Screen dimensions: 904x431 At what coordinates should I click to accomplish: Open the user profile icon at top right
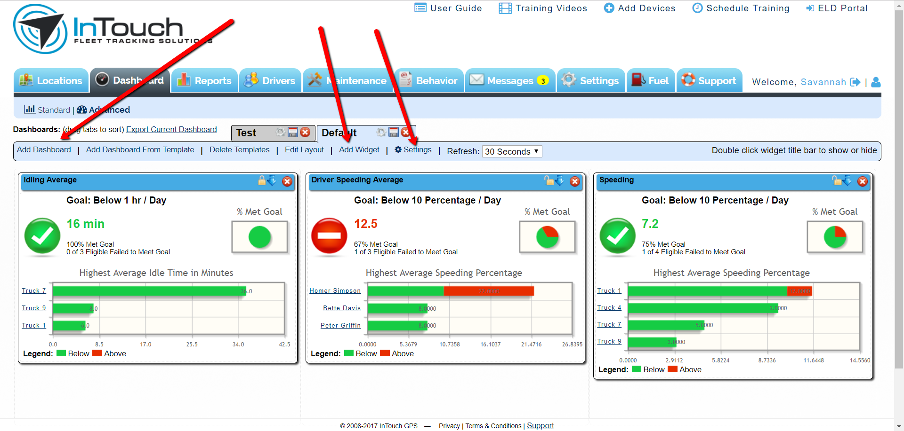[x=876, y=82]
